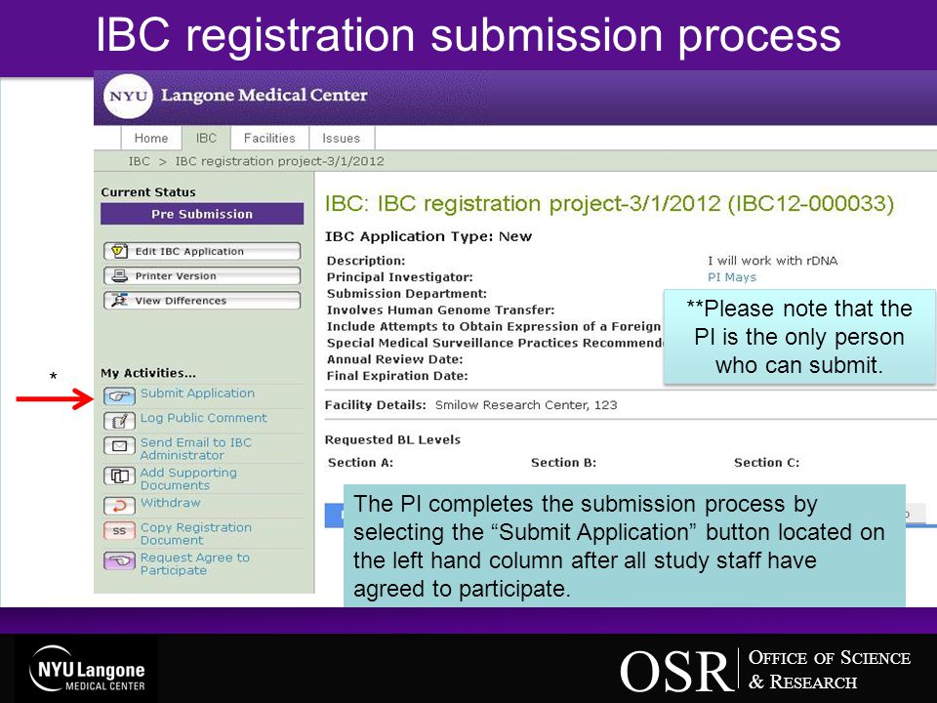This screenshot has width=937, height=703.
Task: Click the IBC registration project-3/1/2012 breadcrumb
Action: click(280, 161)
